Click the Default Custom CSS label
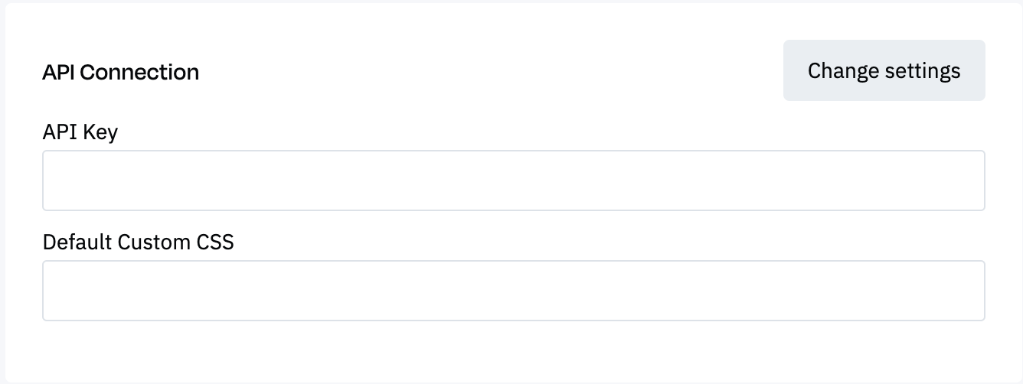Screen dimensions: 1023x384 click(x=138, y=242)
